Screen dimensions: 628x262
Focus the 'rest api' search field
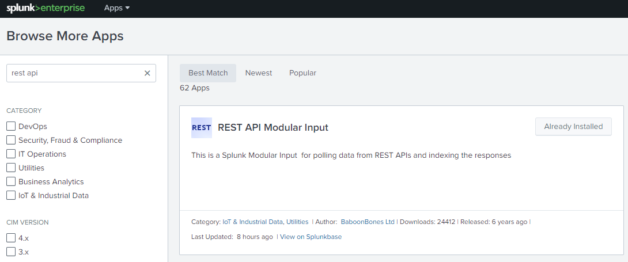click(81, 73)
